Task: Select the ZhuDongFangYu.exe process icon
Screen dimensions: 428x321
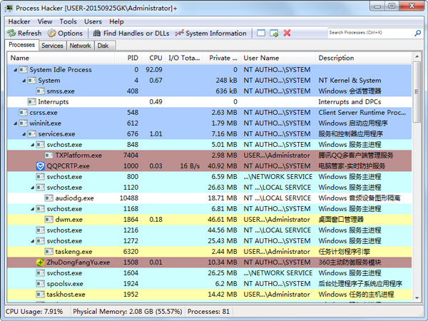Action: point(41,262)
